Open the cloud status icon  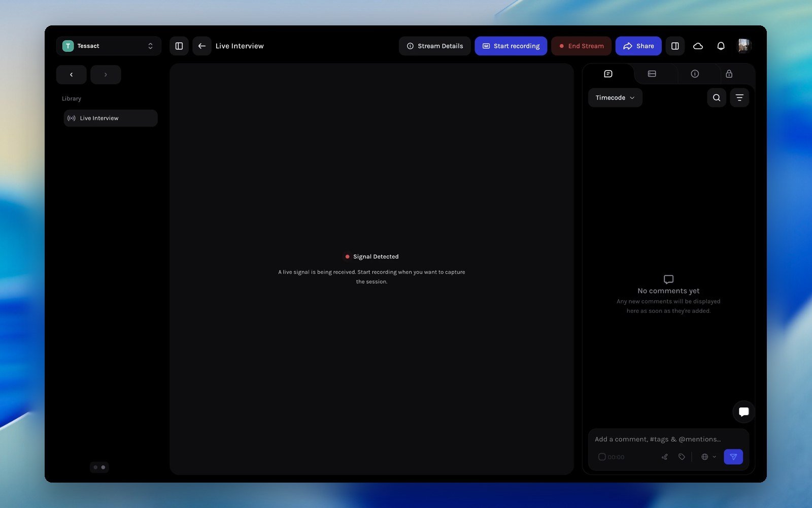click(698, 46)
